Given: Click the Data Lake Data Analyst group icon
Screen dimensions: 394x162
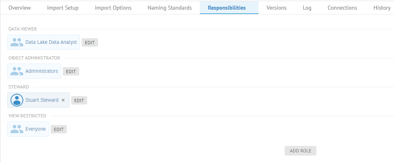Looking at the screenshot, I should click(x=17, y=42).
